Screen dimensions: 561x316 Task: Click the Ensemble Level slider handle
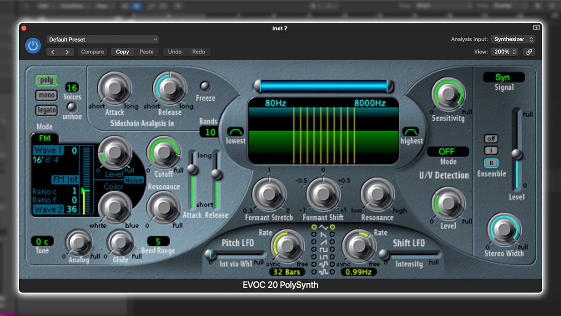pyautogui.click(x=517, y=154)
